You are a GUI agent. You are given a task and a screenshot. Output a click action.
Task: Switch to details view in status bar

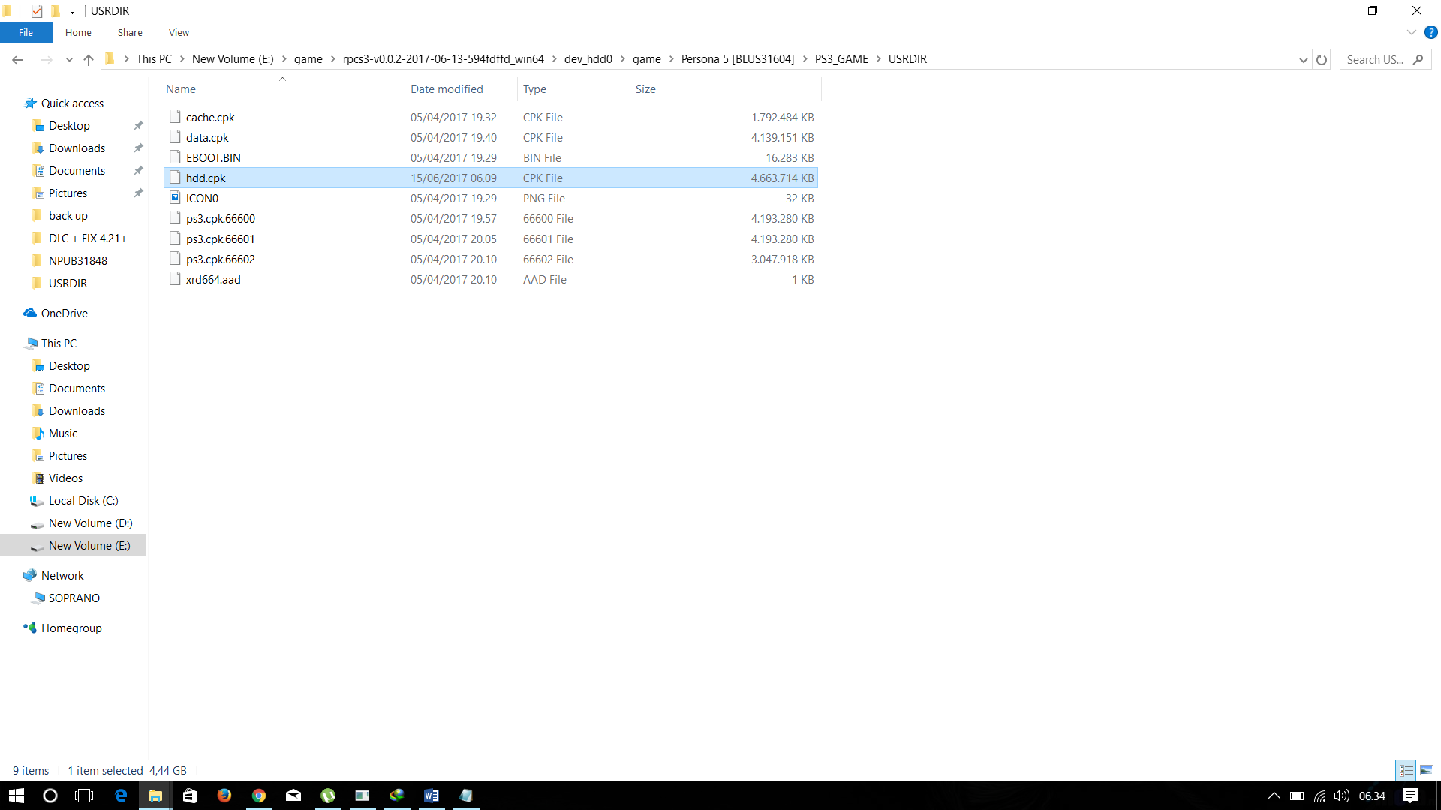[x=1406, y=770]
